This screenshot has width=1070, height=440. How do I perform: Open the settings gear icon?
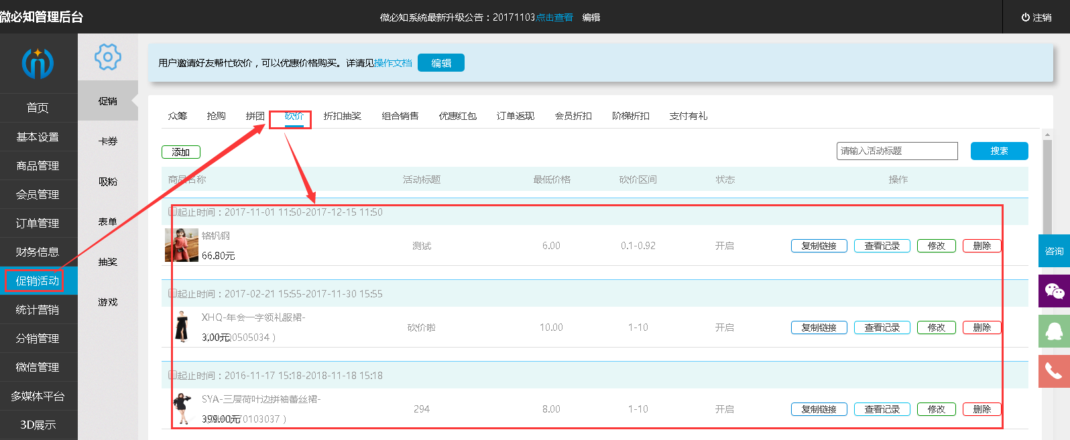pos(108,57)
